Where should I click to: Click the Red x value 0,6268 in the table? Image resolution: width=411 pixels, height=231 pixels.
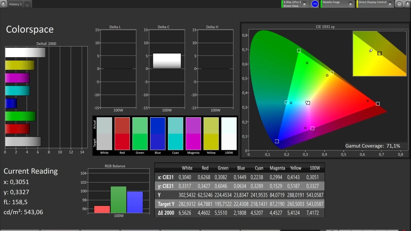pos(205,177)
